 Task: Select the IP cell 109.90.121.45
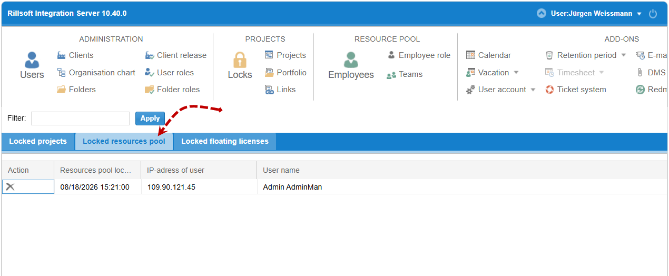tap(199, 187)
